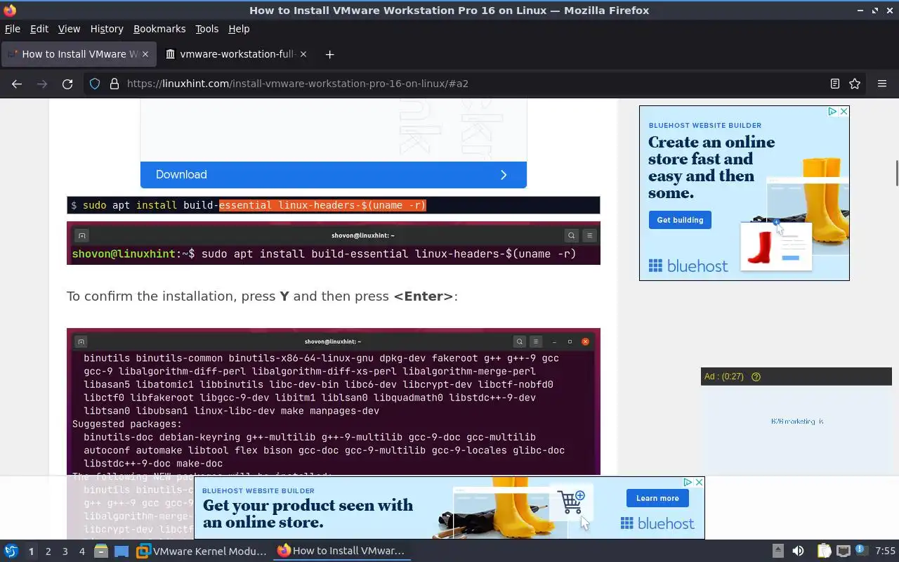Screen dimensions: 899x562
Task: Open the volume speaker tray icon
Action: tap(798, 551)
